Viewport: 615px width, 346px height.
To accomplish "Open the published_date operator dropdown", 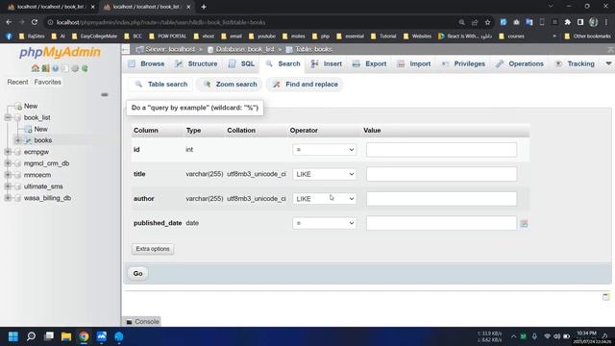I will 325,223.
